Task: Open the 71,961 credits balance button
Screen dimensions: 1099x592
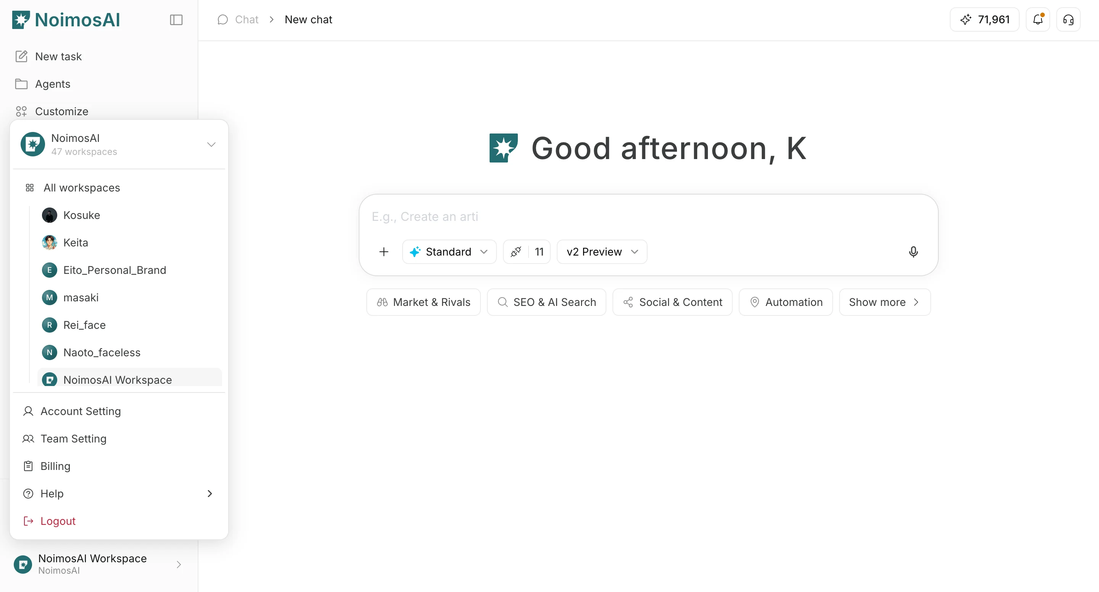Action: pos(985,19)
